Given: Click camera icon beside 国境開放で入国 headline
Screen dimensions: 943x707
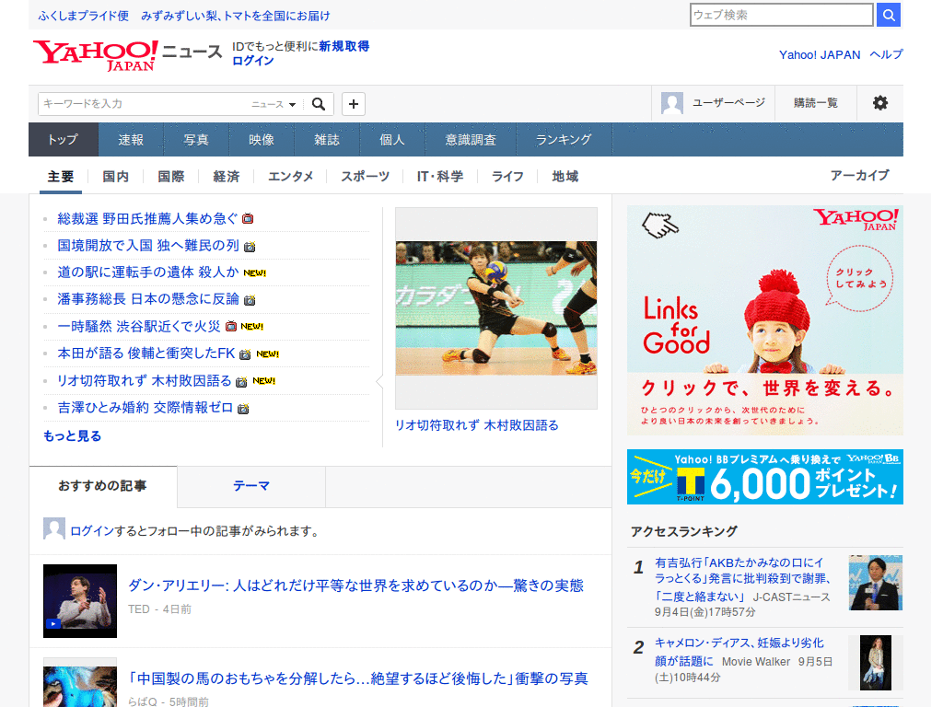Looking at the screenshot, I should [250, 247].
